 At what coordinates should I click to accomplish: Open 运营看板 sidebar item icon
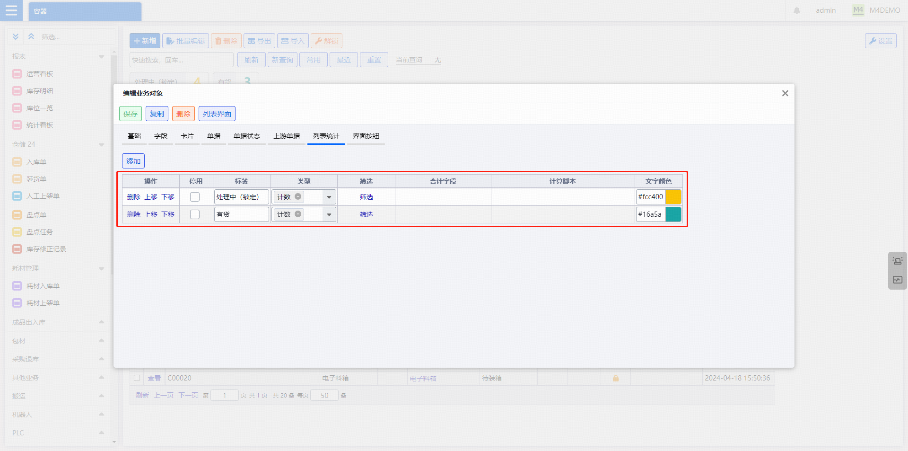pyautogui.click(x=17, y=74)
